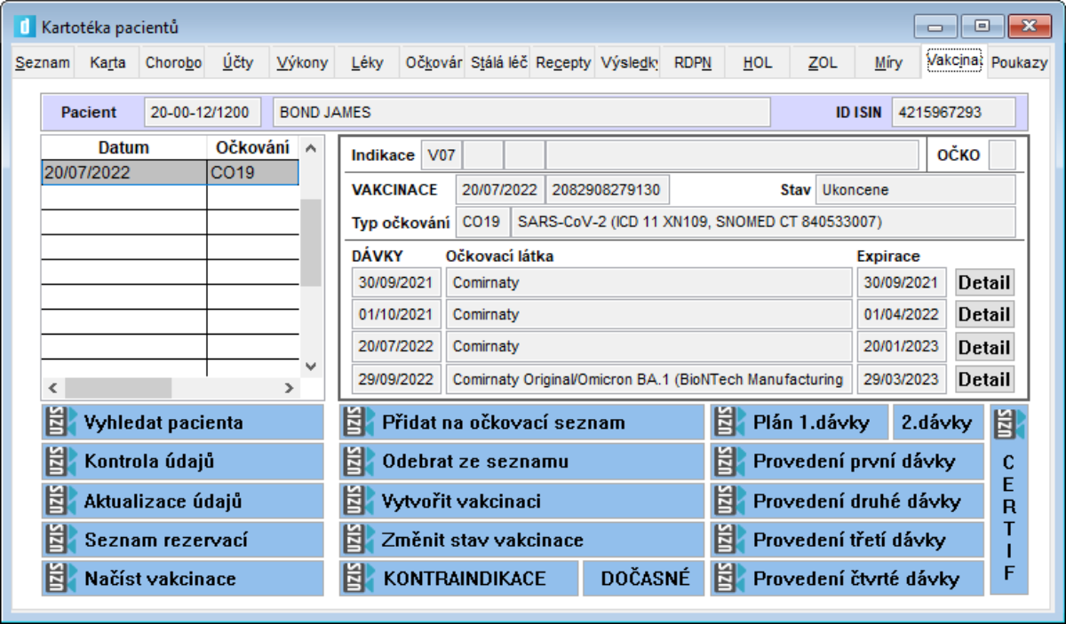Select the Vakcina tab
This screenshot has height=624, width=1066.
click(x=954, y=61)
